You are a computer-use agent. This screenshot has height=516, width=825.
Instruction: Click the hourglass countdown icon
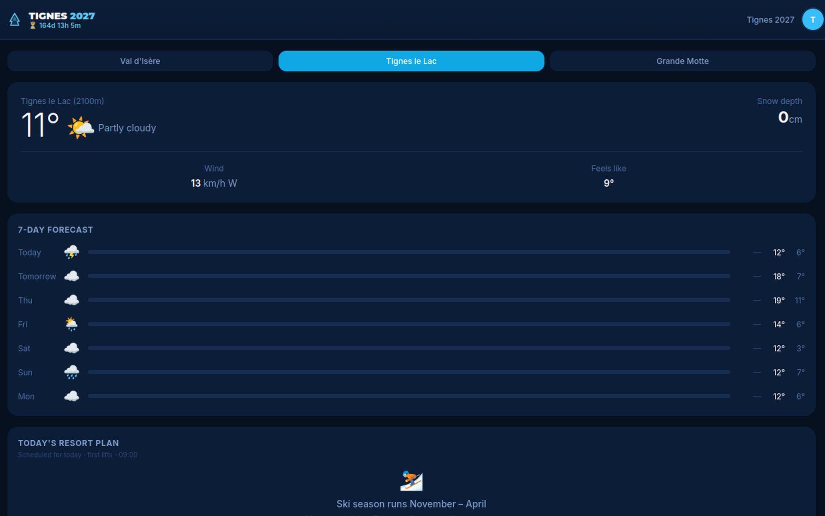coord(33,26)
